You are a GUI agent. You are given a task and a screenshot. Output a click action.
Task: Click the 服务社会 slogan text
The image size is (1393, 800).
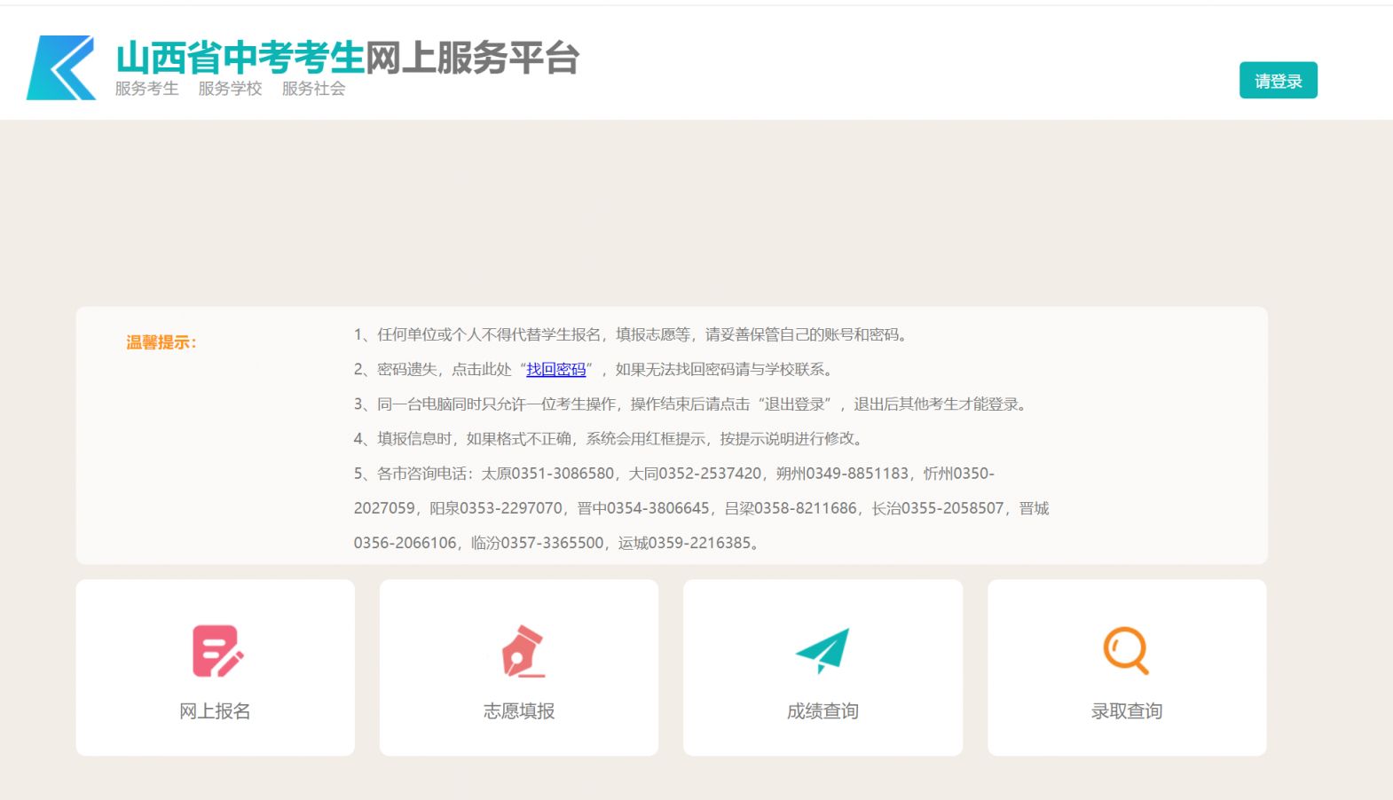[x=313, y=89]
